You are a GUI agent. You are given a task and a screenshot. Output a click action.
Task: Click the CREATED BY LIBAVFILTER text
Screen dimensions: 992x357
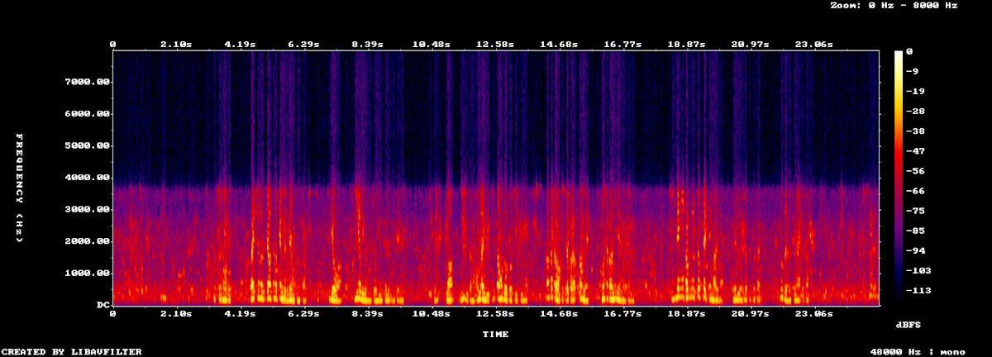(x=71, y=352)
